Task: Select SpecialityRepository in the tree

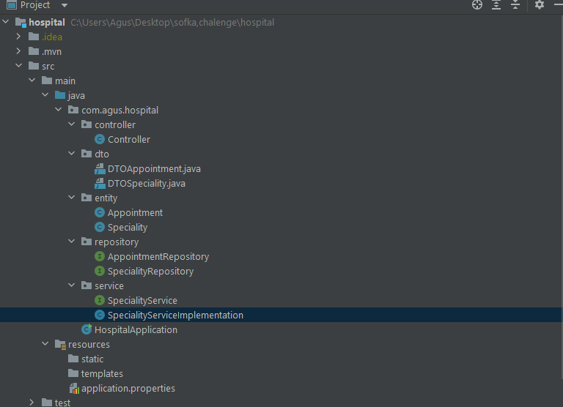Action: 150,272
